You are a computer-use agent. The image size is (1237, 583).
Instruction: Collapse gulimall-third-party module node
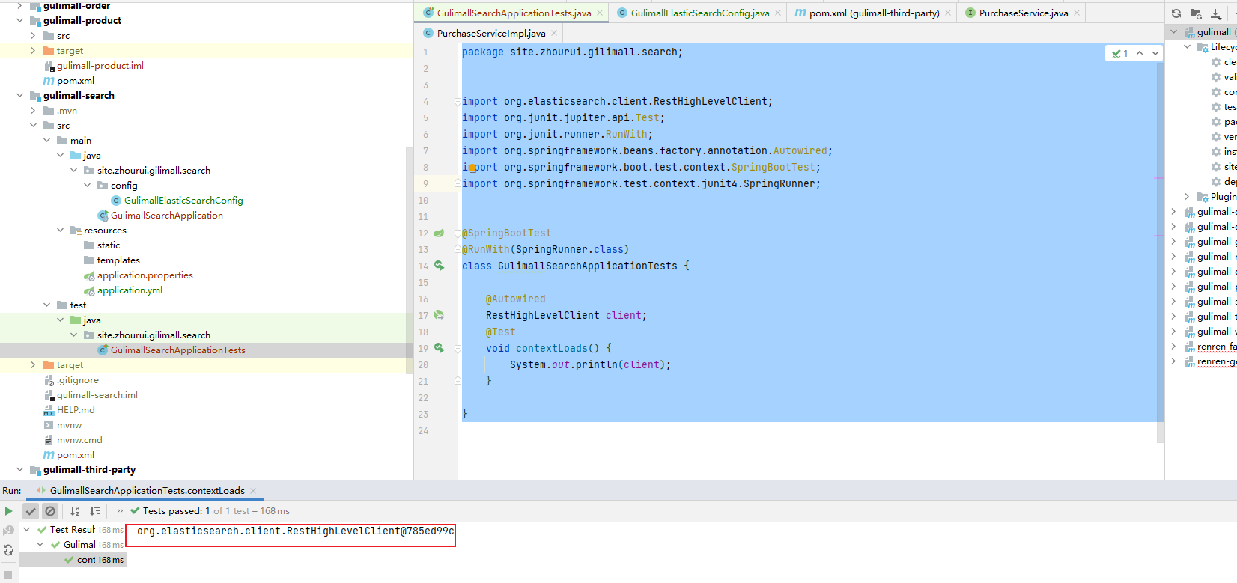tap(19, 469)
